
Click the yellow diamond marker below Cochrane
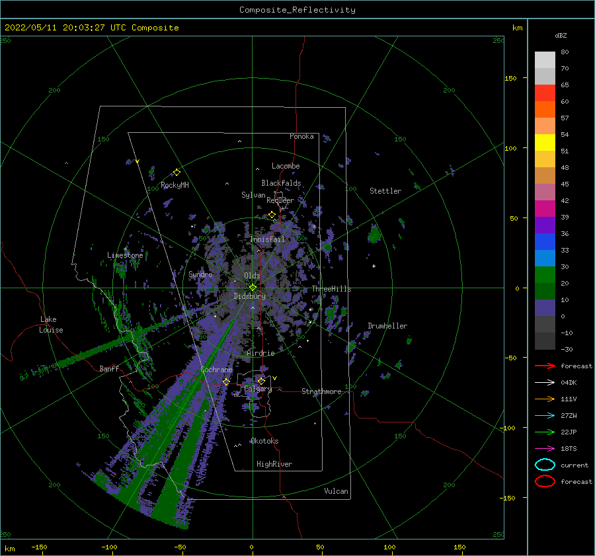click(226, 381)
